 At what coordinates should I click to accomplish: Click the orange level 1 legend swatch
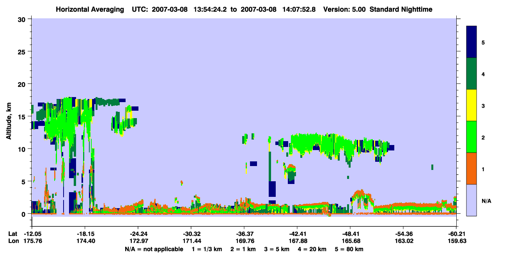point(472,168)
